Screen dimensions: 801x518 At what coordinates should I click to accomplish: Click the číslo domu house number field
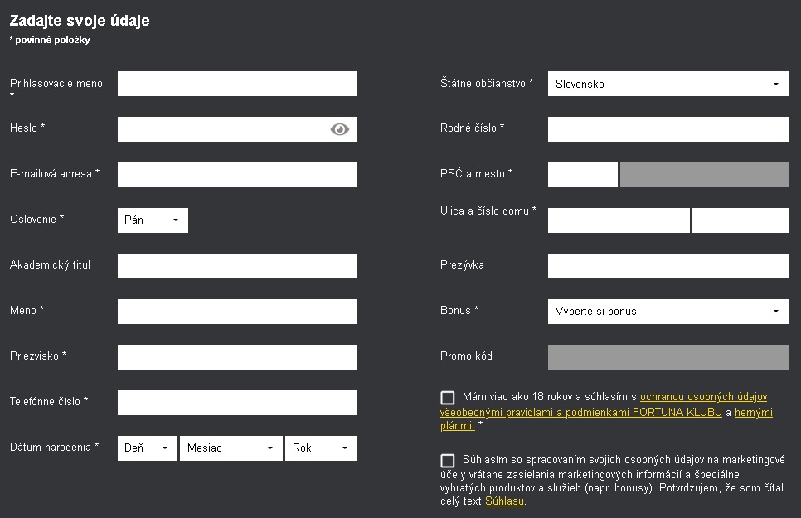pyautogui.click(x=740, y=220)
